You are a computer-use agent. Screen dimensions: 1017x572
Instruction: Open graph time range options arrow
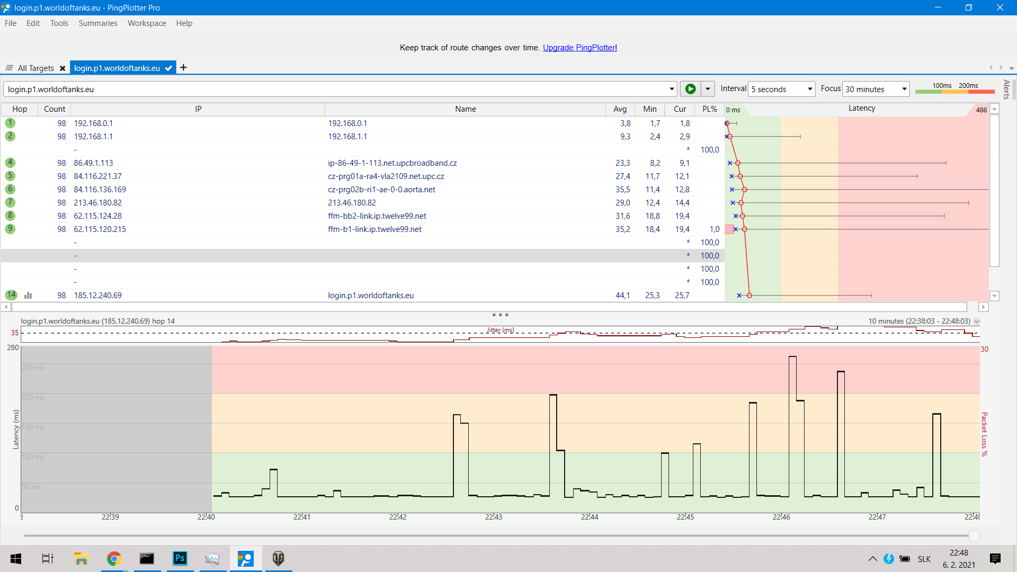976,321
